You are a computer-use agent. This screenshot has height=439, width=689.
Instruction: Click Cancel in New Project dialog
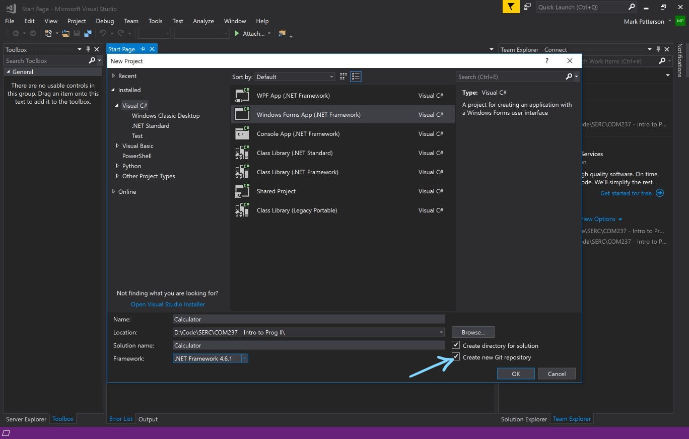pyautogui.click(x=557, y=374)
